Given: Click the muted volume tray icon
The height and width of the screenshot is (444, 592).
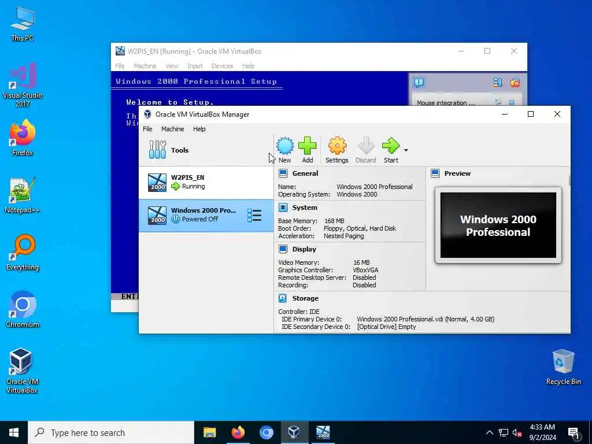Looking at the screenshot, I should 517,432.
